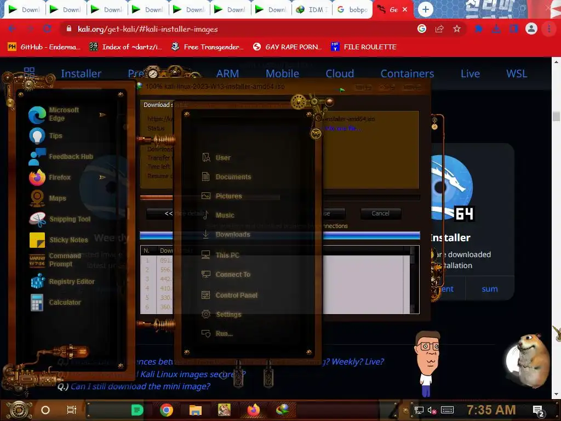Image resolution: width=561 pixels, height=421 pixels.
Task: Open GitHub - Enderma... bookmark
Action: coord(44,47)
